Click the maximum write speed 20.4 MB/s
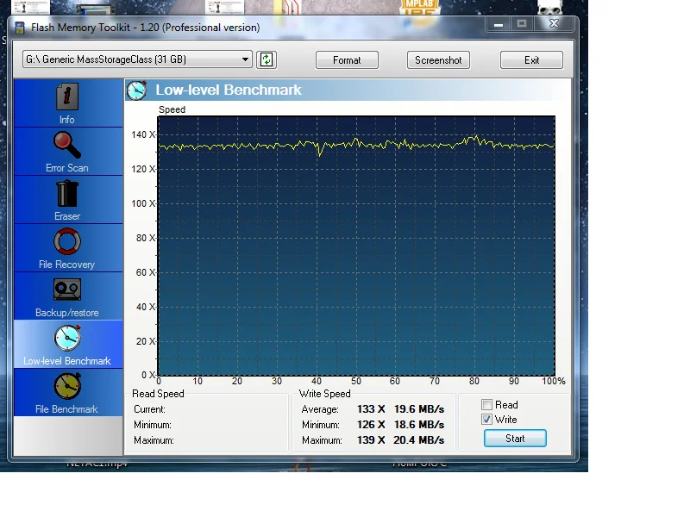 pyautogui.click(x=419, y=440)
